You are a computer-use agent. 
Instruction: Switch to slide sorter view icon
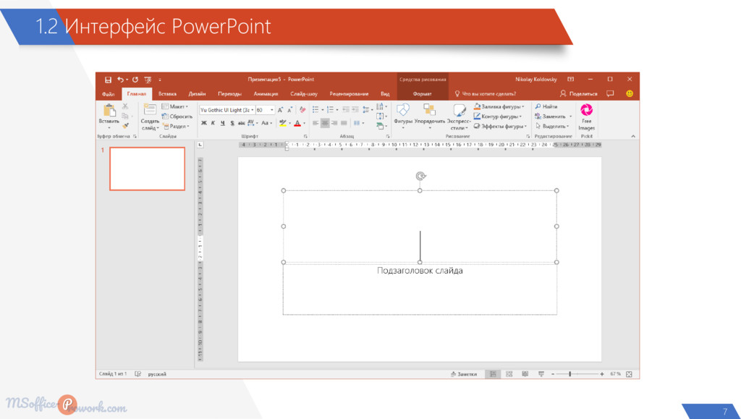[x=509, y=374]
